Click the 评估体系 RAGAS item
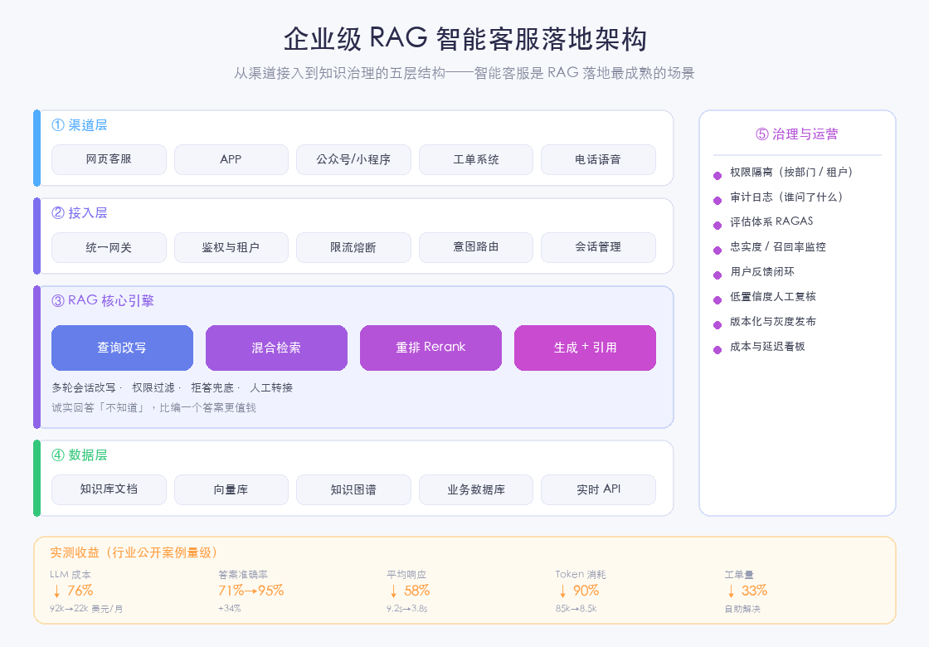The height and width of the screenshot is (647, 929). coord(771,221)
